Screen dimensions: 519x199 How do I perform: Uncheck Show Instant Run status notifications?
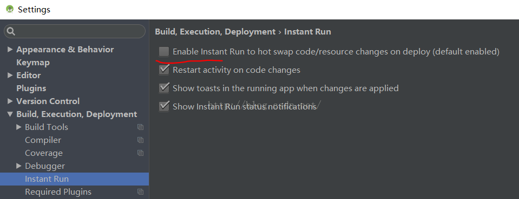(x=163, y=107)
